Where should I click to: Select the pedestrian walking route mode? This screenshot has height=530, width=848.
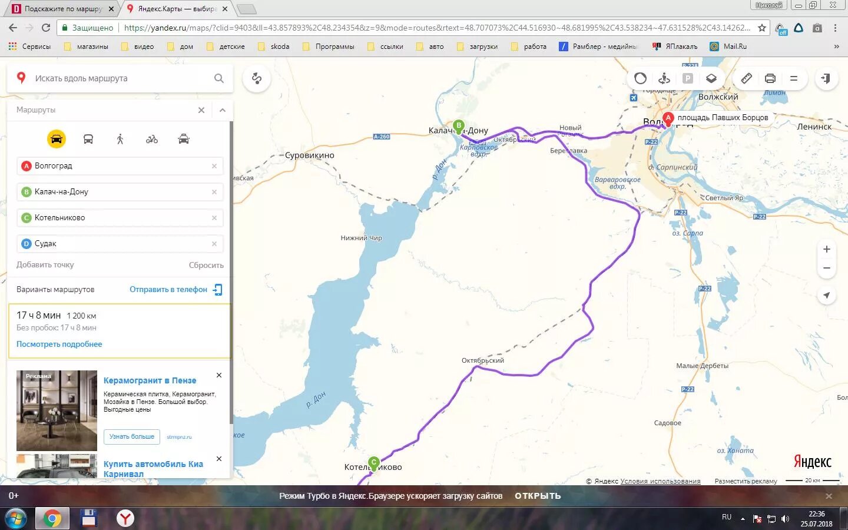point(120,139)
